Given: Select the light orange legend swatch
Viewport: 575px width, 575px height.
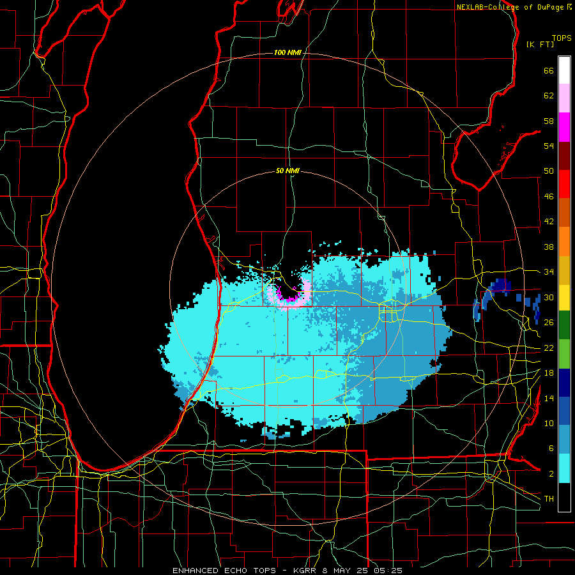Looking at the screenshot, I should click(564, 241).
